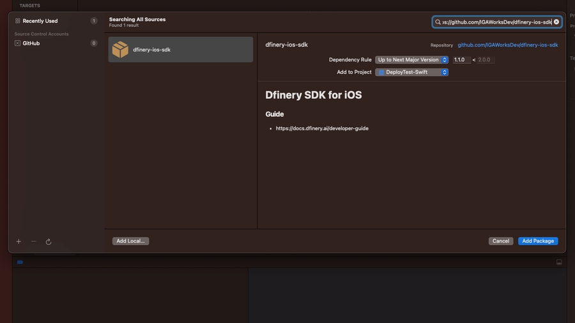The width and height of the screenshot is (575, 323).
Task: Click the GitHub account icon in the sidebar
Action: (17, 43)
